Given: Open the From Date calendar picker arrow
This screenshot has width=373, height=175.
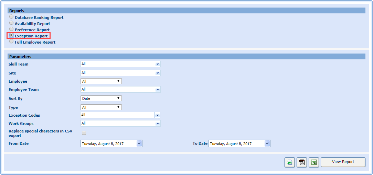Looking at the screenshot, I should [139, 144].
